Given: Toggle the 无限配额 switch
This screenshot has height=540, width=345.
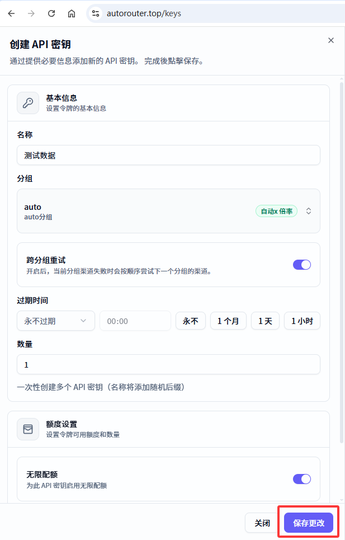Looking at the screenshot, I should tap(301, 478).
